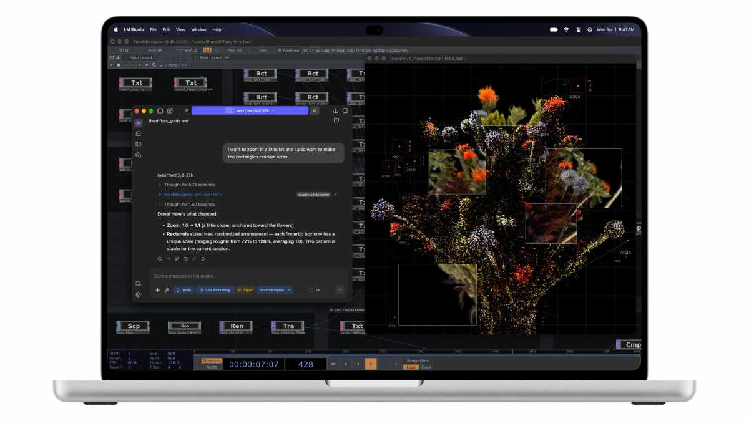
Task: Edit the assistant message
Action: tap(194, 259)
